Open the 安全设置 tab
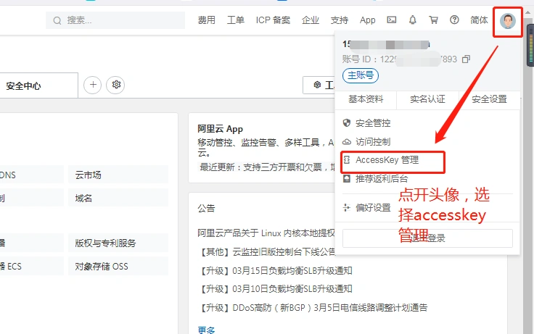The width and height of the screenshot is (534, 334). [490, 99]
